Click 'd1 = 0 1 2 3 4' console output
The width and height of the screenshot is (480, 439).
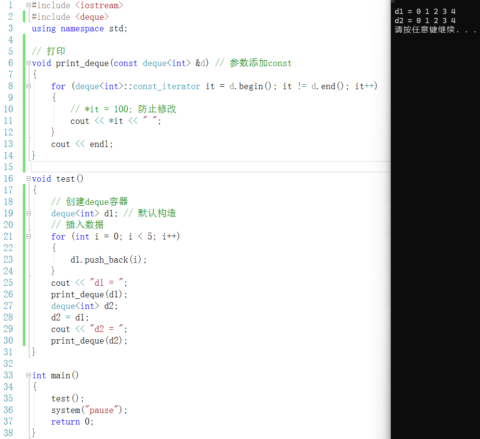point(425,12)
